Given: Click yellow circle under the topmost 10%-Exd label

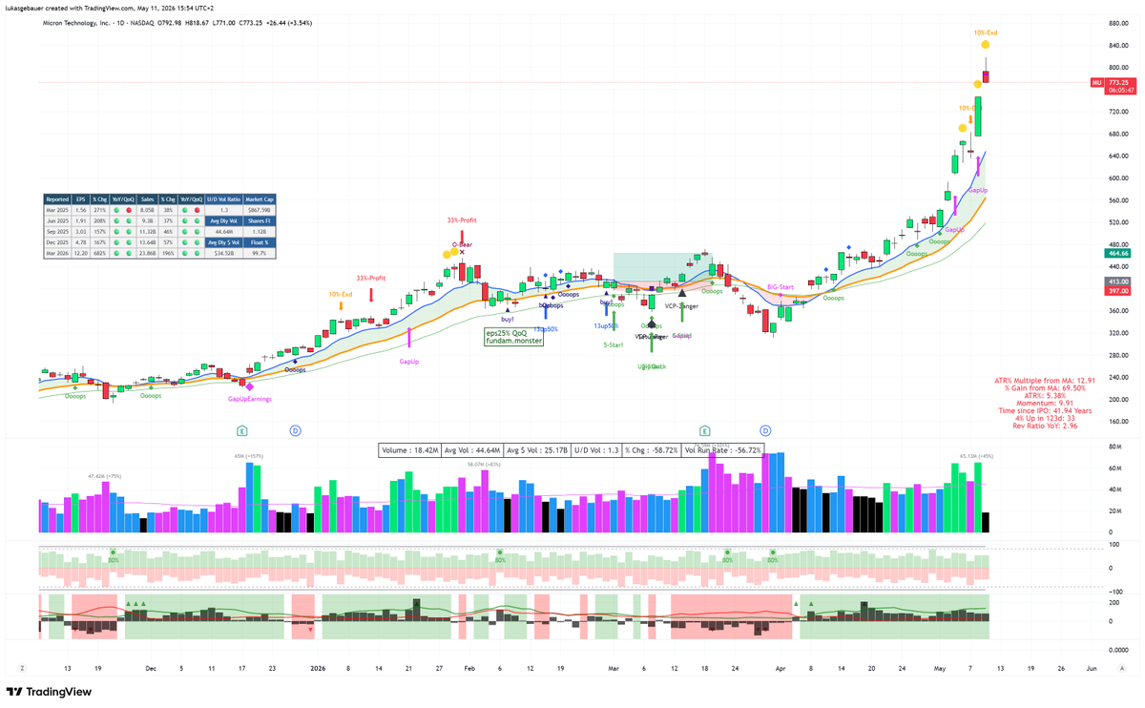Looking at the screenshot, I should 986,45.
